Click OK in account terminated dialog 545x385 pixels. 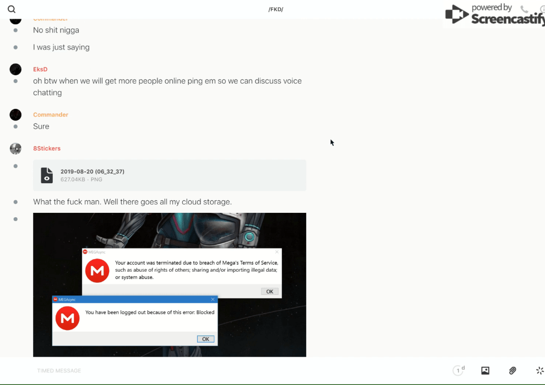(x=269, y=291)
